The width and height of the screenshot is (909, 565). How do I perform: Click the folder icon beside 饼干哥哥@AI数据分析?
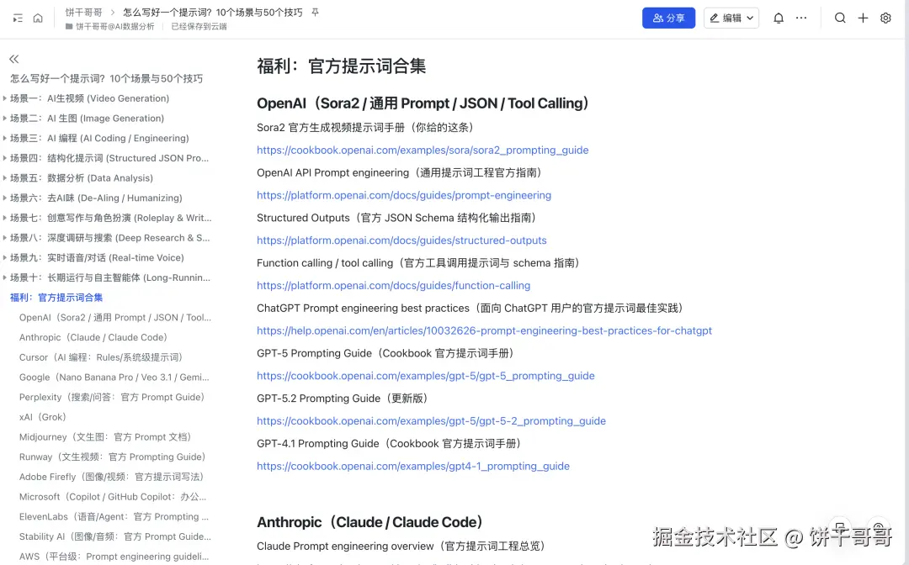point(69,27)
